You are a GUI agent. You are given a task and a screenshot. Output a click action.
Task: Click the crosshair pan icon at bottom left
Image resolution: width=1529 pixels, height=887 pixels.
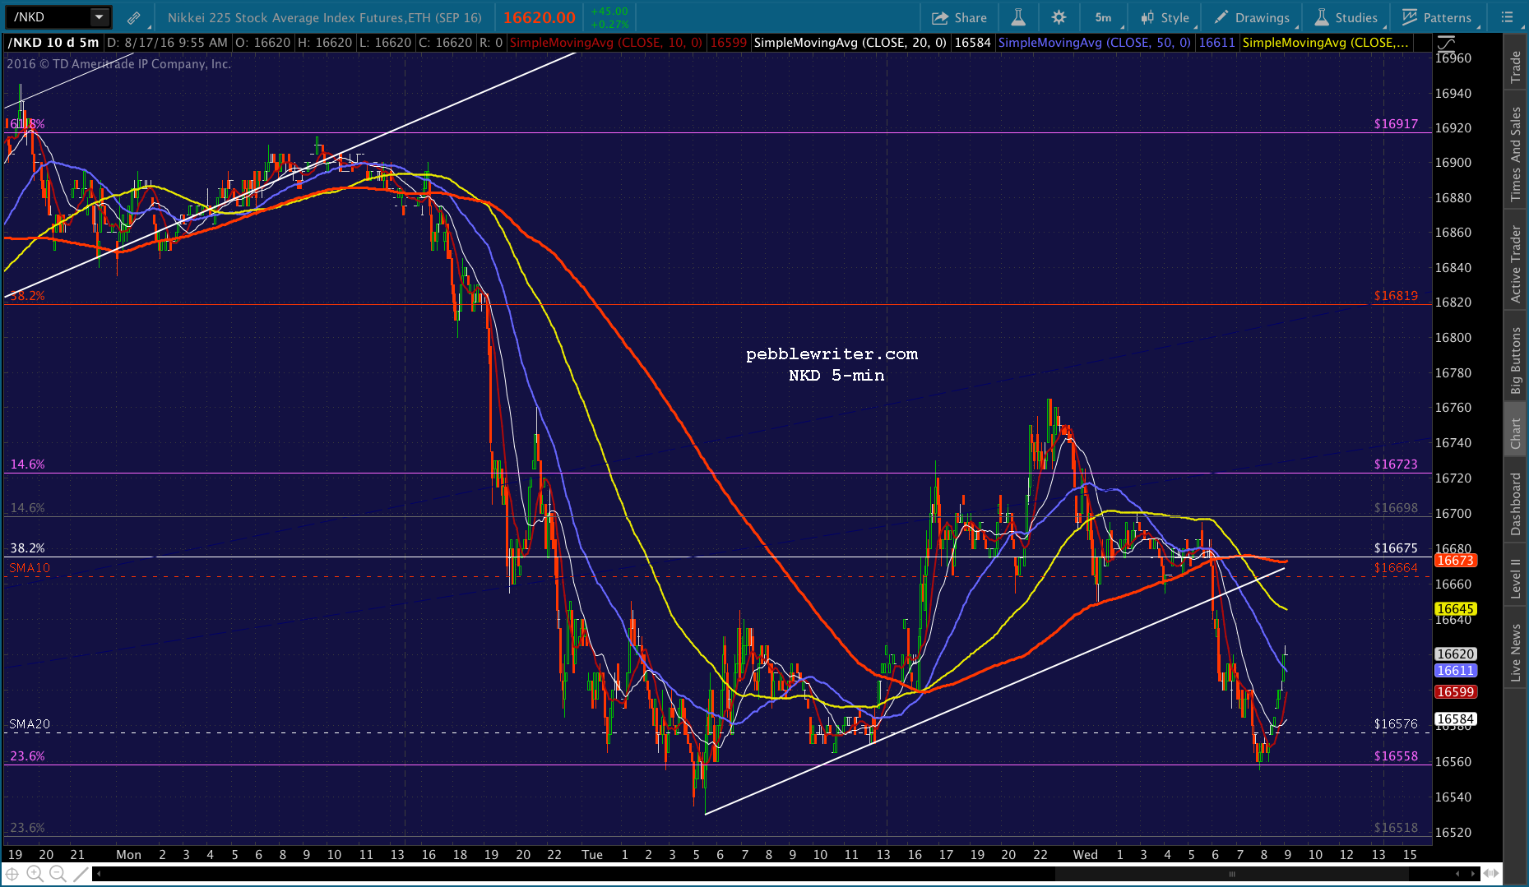point(12,874)
